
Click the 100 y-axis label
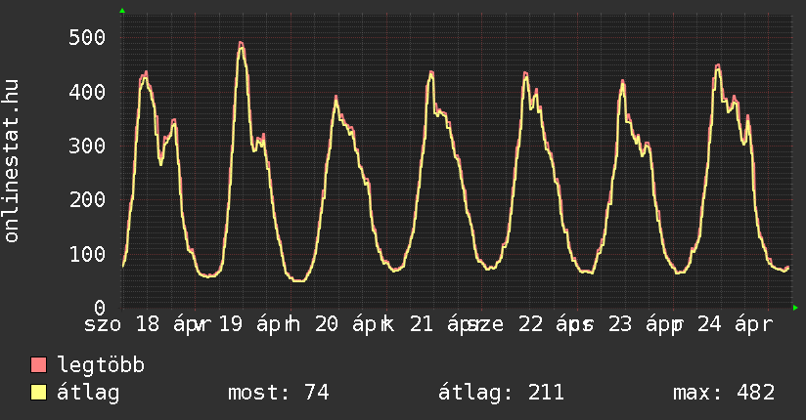click(87, 254)
